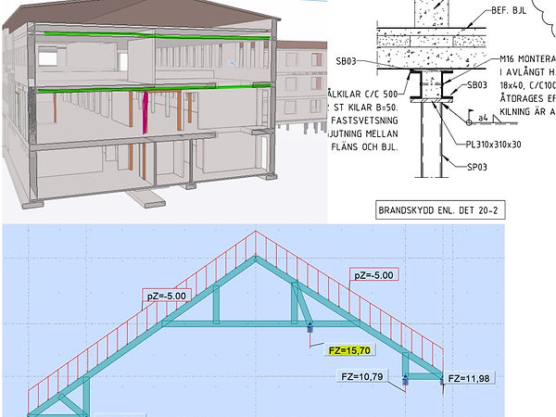The width and height of the screenshot is (556, 417).
Task: Select the left pZ=-5.00 load label
Action: pos(167,296)
